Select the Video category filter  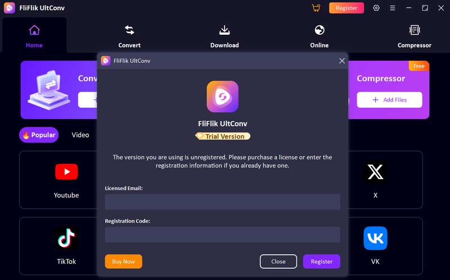tap(80, 135)
